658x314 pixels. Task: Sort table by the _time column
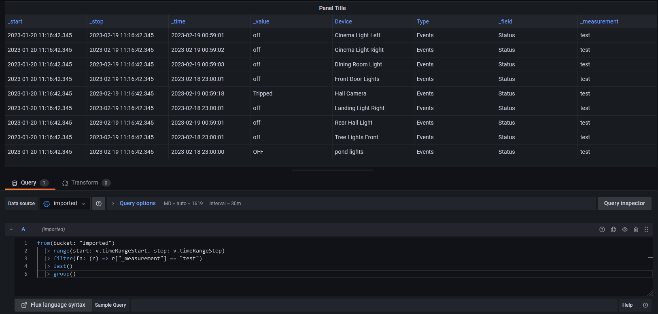pyautogui.click(x=178, y=21)
